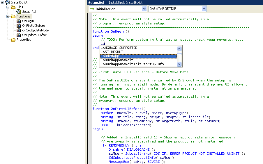Open the OnSetTARGETDIR function dropdown

pos(204,9)
